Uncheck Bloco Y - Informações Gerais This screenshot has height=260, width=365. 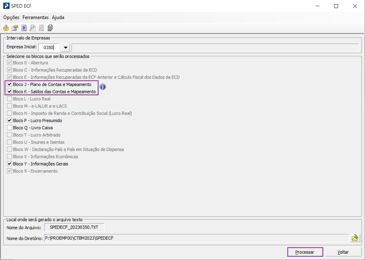point(9,164)
